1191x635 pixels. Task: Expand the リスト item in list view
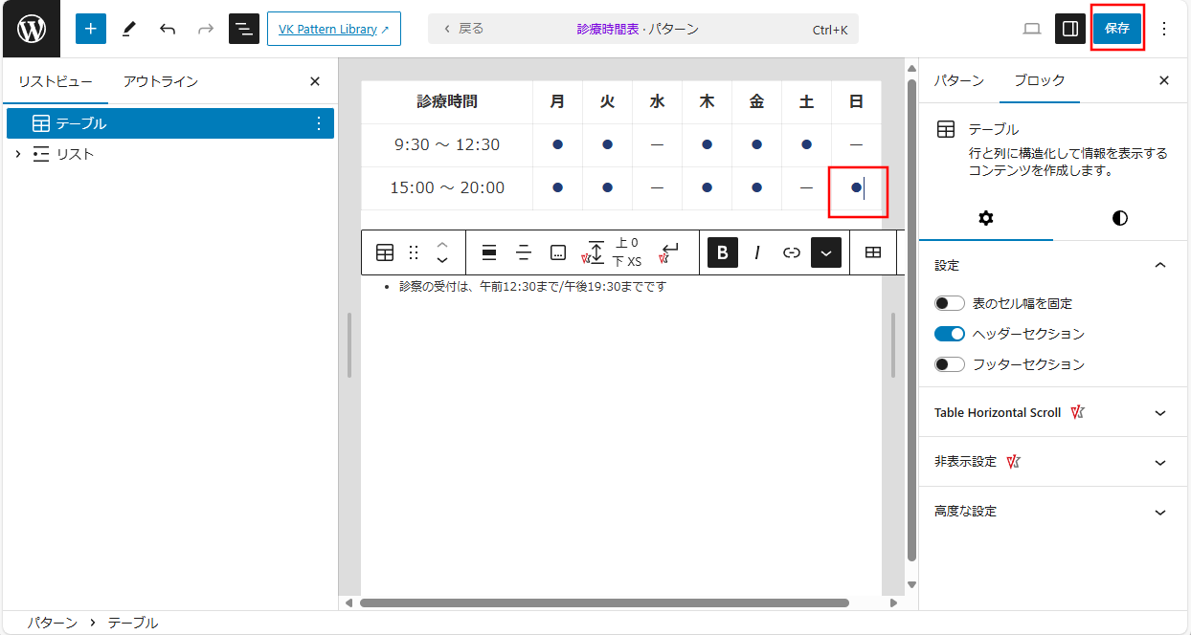[x=17, y=154]
